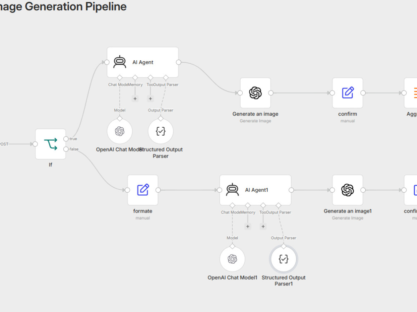Click AI Agent1 Output Parser diamond connector
Screen dimensions: 417x312
[x=279, y=206]
